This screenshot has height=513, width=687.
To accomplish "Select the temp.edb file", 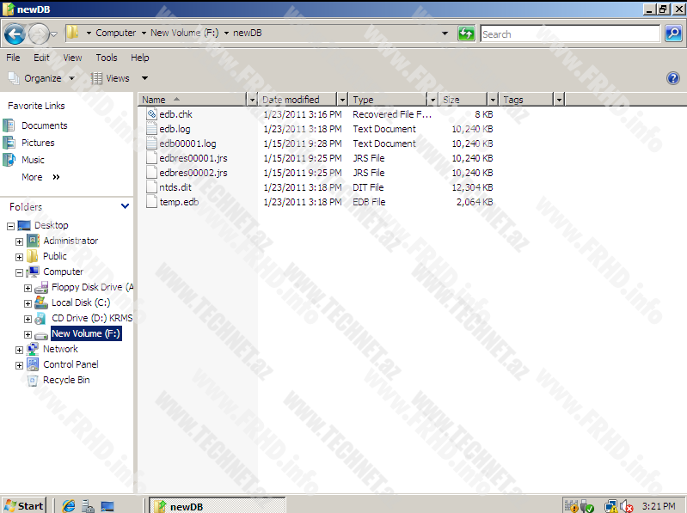I will point(178,202).
